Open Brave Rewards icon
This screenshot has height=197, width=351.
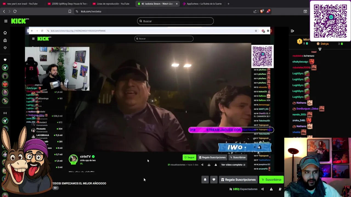(x=268, y=11)
